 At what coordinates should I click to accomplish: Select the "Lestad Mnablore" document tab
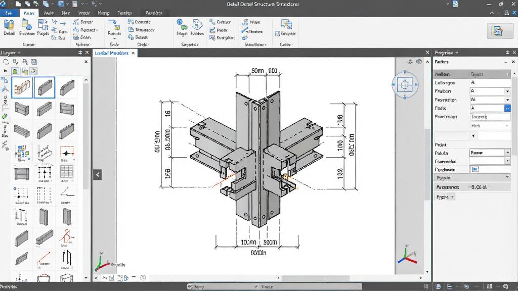pos(112,53)
